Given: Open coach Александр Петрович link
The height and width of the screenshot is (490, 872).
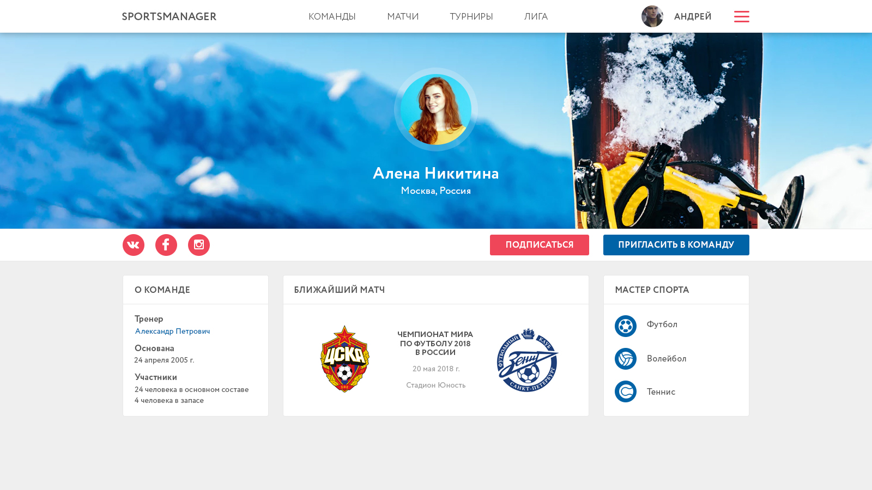Looking at the screenshot, I should tap(172, 331).
